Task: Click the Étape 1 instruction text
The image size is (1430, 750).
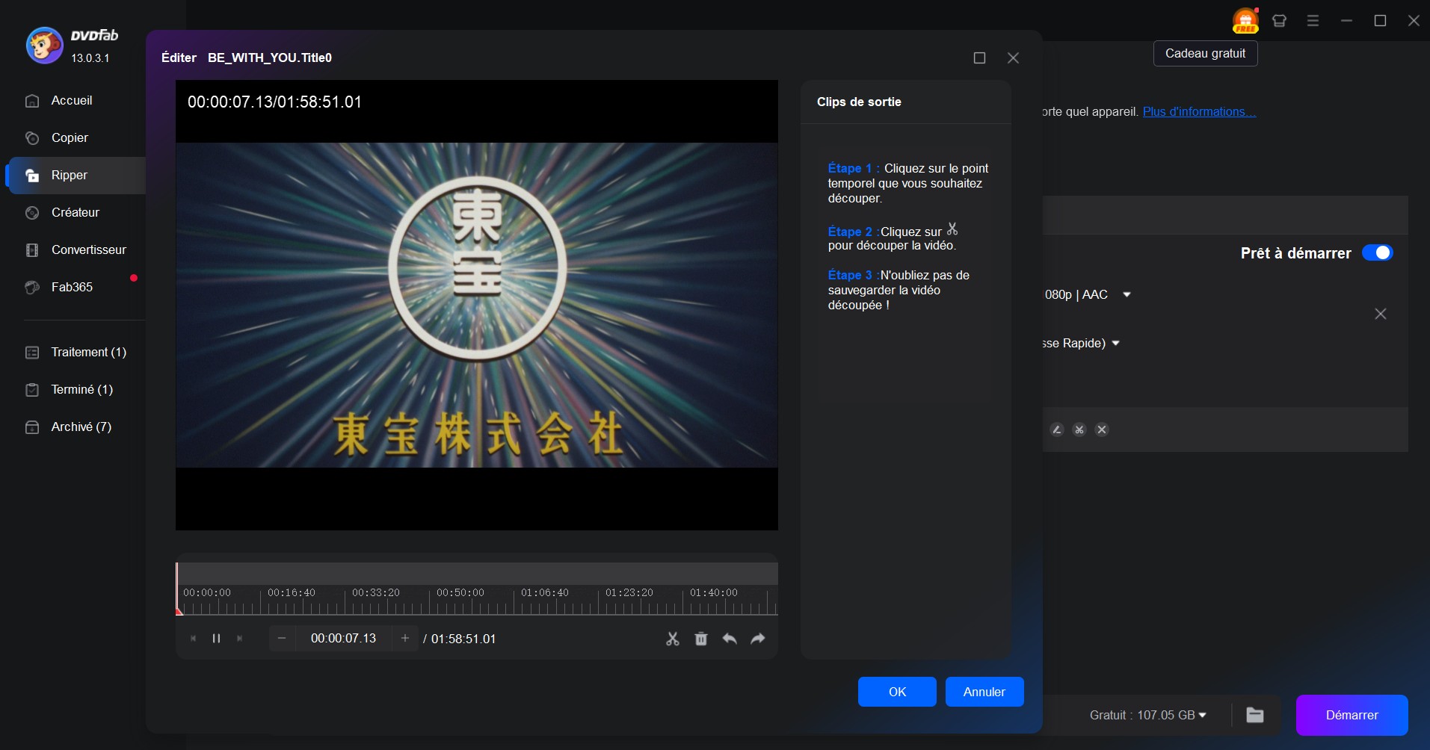Action: [x=907, y=183]
